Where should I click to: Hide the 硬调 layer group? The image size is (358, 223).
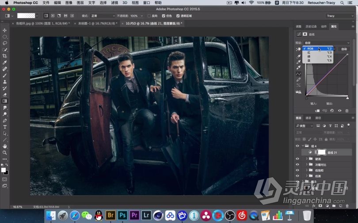tap(297, 159)
